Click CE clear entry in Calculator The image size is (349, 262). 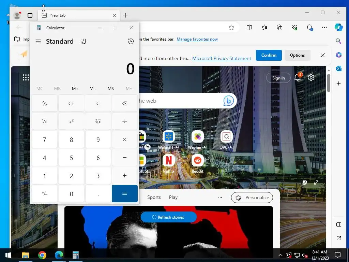(x=71, y=103)
